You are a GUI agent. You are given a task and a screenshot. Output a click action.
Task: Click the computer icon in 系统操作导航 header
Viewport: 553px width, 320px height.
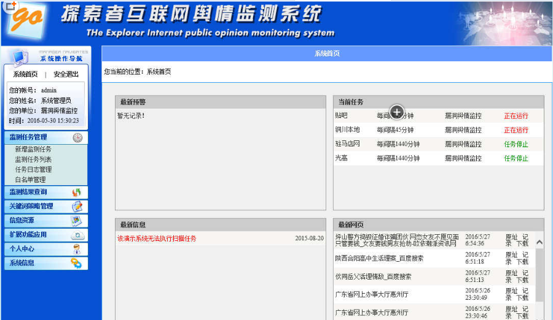pos(20,58)
